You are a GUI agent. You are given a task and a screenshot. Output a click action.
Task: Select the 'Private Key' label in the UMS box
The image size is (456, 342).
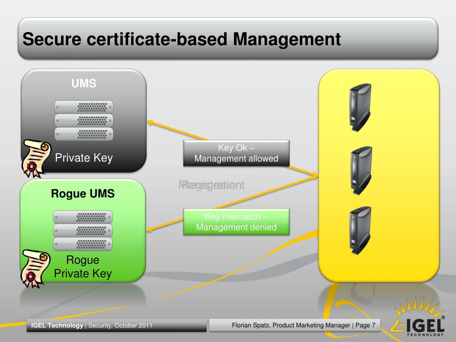(84, 158)
